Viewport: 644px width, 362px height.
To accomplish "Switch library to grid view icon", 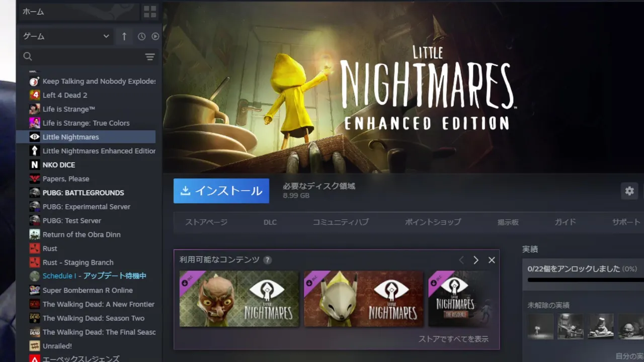I will pyautogui.click(x=150, y=12).
